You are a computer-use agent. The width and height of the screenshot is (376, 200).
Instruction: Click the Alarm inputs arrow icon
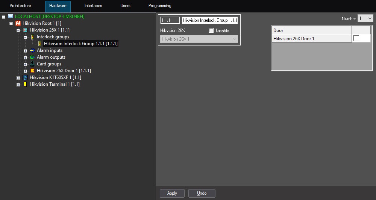click(32, 50)
